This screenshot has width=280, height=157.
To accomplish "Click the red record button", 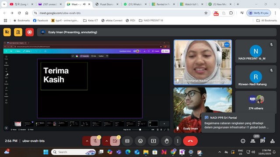I will pos(29,32).
